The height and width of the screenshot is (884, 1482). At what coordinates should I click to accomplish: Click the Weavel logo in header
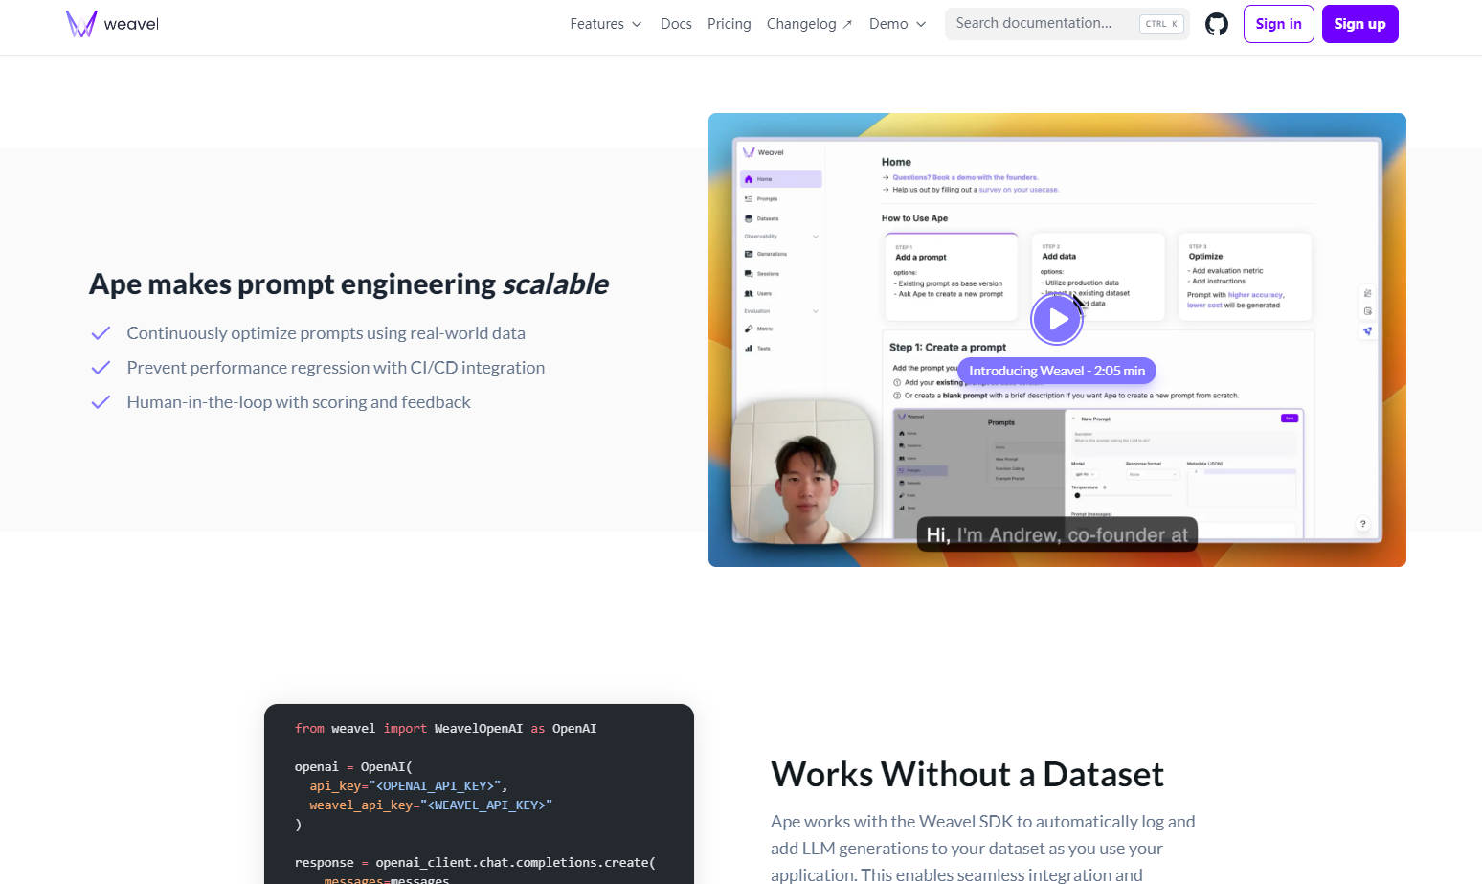tap(112, 24)
